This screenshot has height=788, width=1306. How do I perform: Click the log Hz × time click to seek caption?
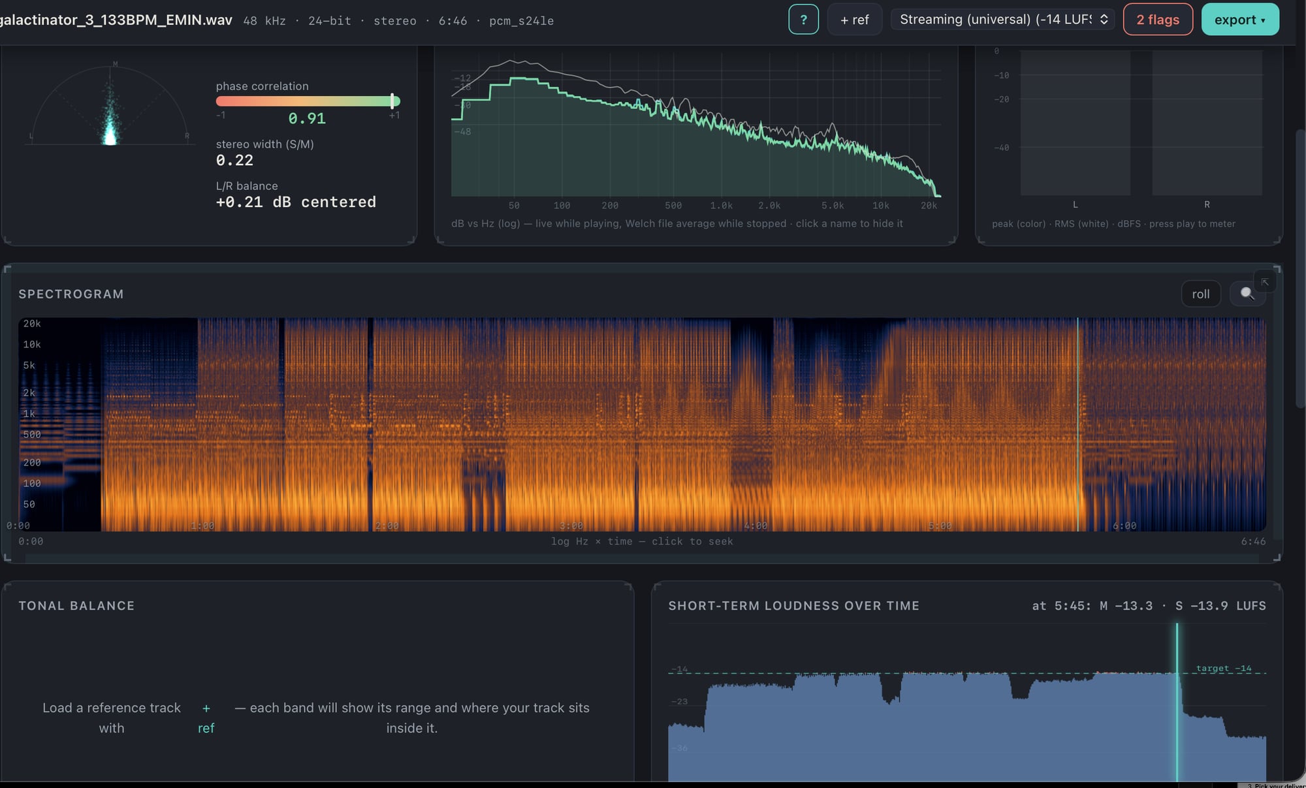point(642,541)
